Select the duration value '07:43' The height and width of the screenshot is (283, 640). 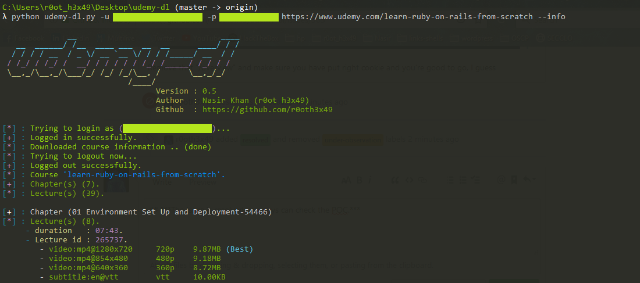107,231
